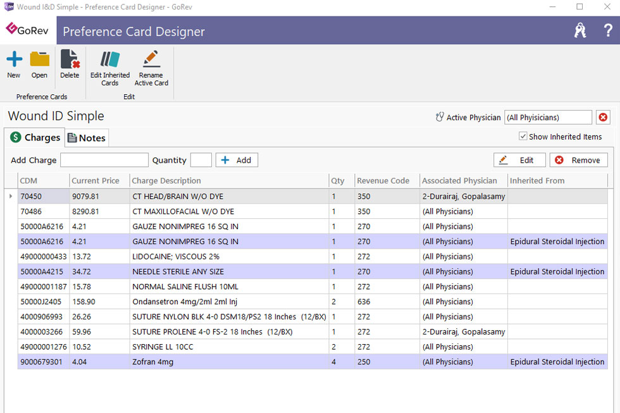Click price cell 10.52
The width and height of the screenshot is (620, 413).
[x=100, y=347]
